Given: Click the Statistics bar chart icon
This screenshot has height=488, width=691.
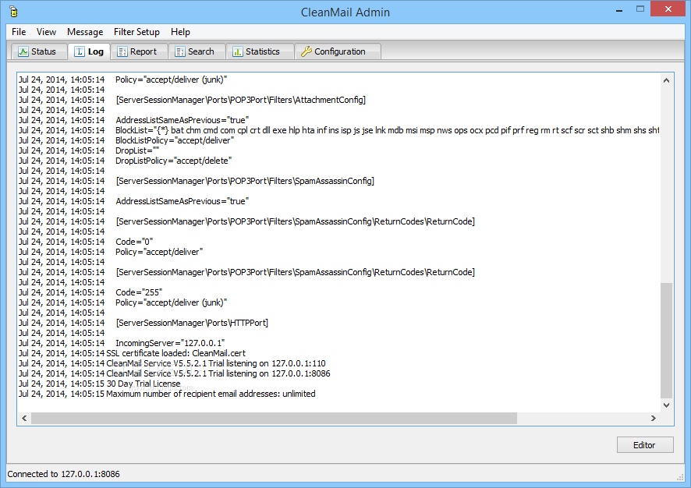Looking at the screenshot, I should 238,52.
